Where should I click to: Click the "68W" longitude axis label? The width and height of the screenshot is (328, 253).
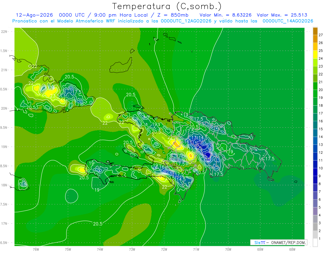click(292, 249)
